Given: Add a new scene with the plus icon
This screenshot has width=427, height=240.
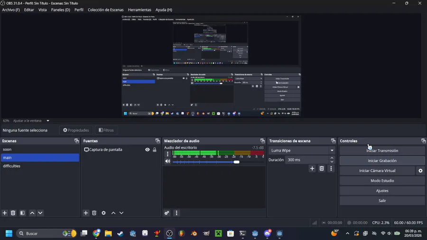Looking at the screenshot, I should tap(5, 213).
